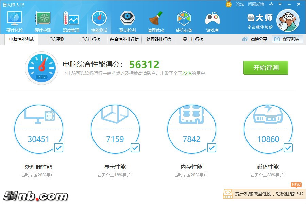Click the green 开始评测 button
Image resolution: width=306 pixels, height=204 pixels.
(x=266, y=68)
